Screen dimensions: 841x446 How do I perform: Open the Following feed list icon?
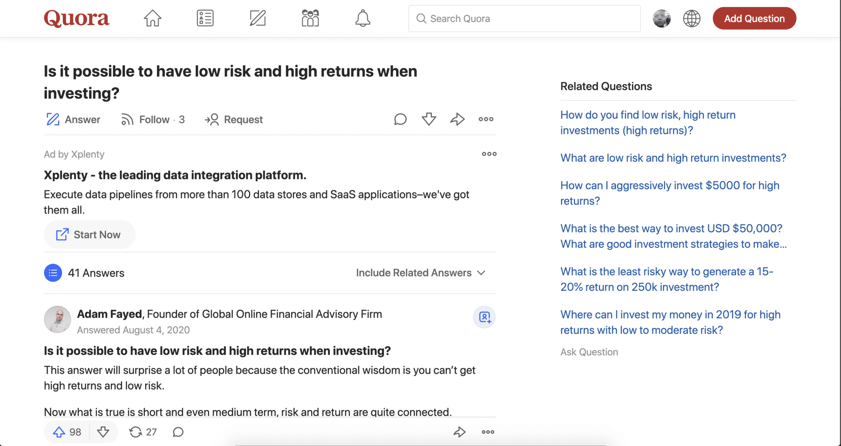[205, 18]
